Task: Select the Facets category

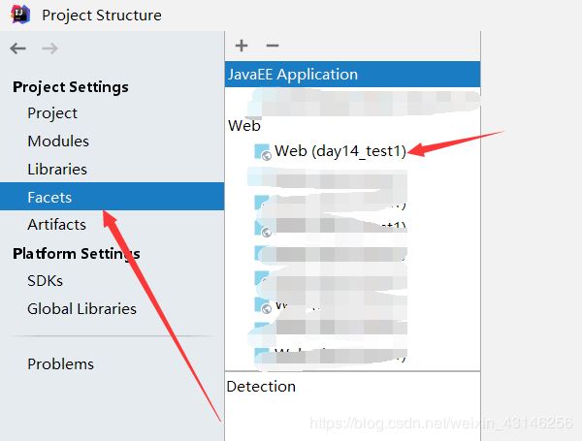Action: (49, 197)
